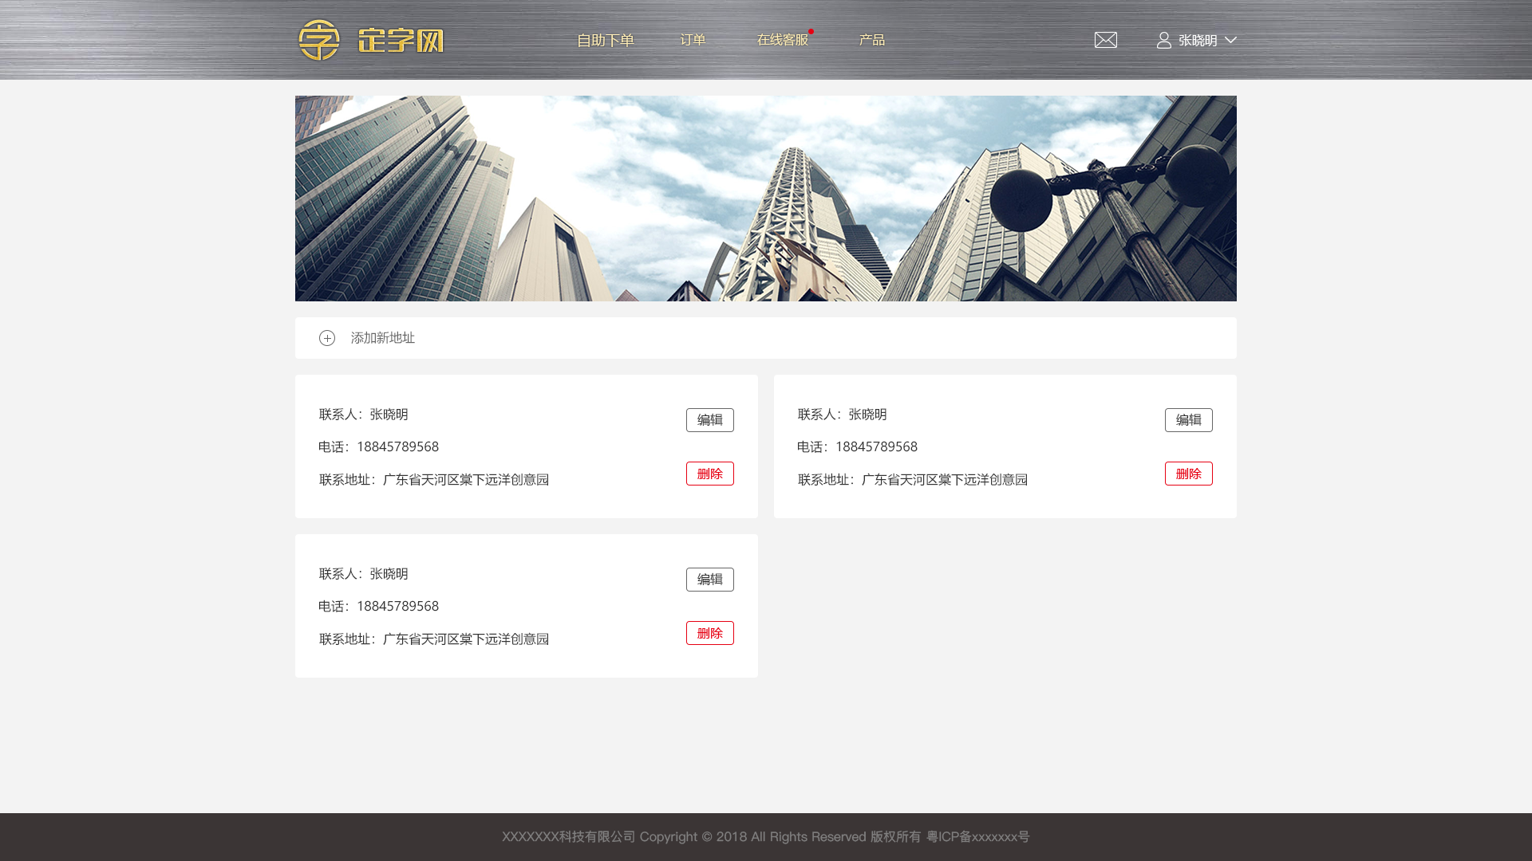Viewport: 1532px width, 861px height.
Task: Click 编辑 on the top-right address card
Action: tap(1189, 420)
